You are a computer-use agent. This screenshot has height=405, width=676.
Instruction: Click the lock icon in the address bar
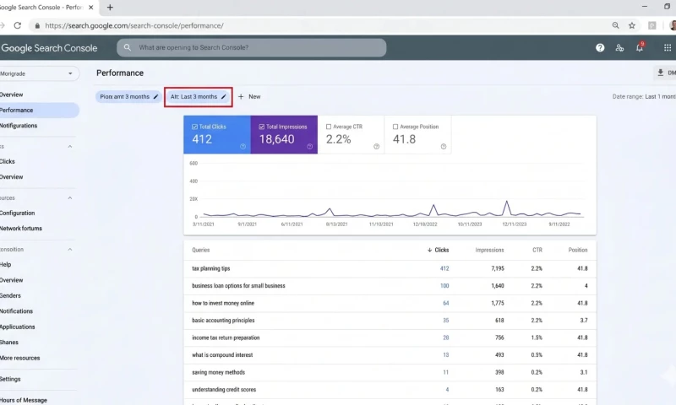pos(37,26)
